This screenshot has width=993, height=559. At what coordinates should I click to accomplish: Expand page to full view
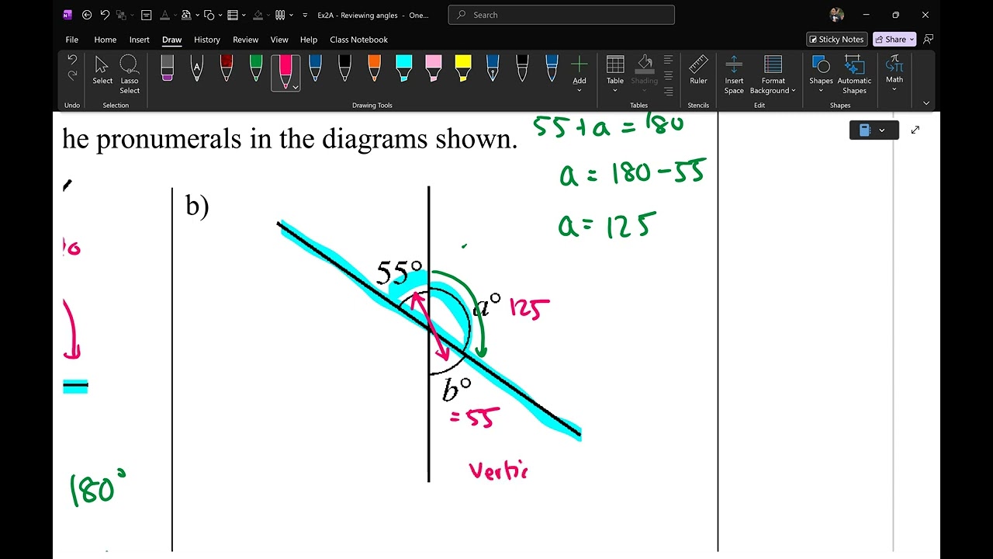coord(915,130)
